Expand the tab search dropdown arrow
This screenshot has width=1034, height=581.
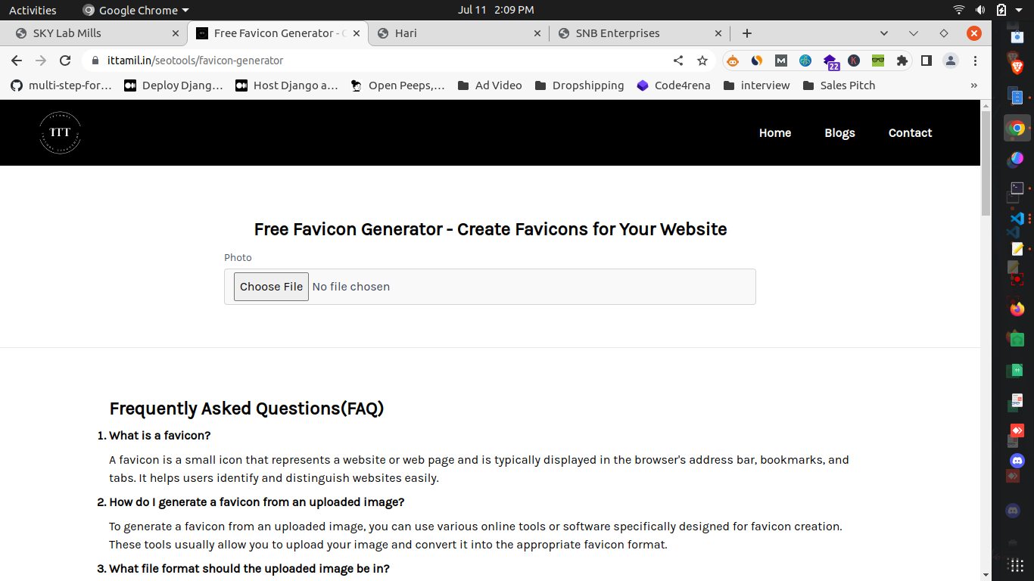click(x=883, y=33)
